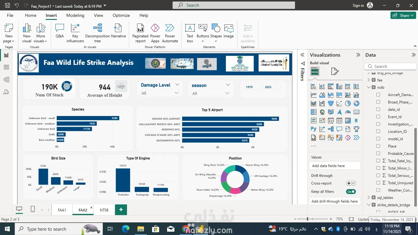418x235 pixels.
Task: Collapse the strike_details_bridge table
Action: click(368, 205)
